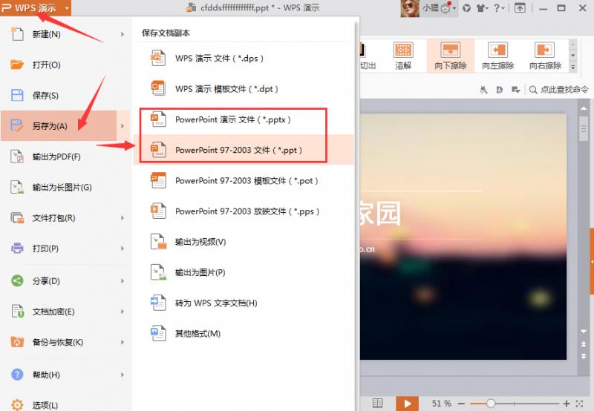Click the green 分享 share icon

tap(17, 280)
